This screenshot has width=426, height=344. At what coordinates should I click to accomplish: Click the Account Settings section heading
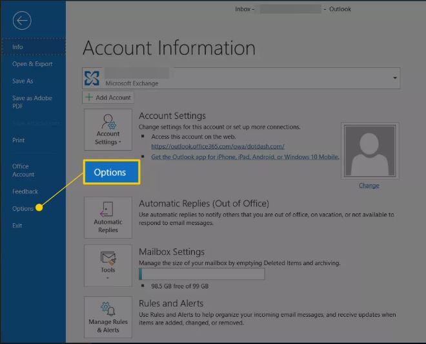(x=172, y=116)
